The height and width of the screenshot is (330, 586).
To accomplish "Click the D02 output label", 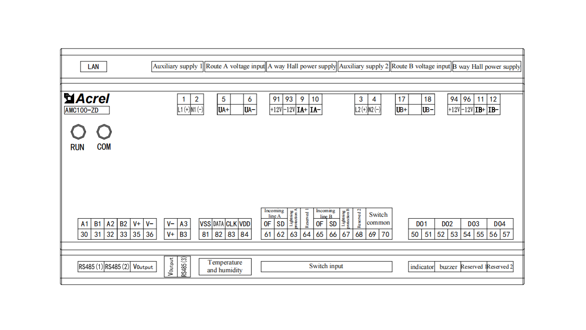I will point(447,224).
